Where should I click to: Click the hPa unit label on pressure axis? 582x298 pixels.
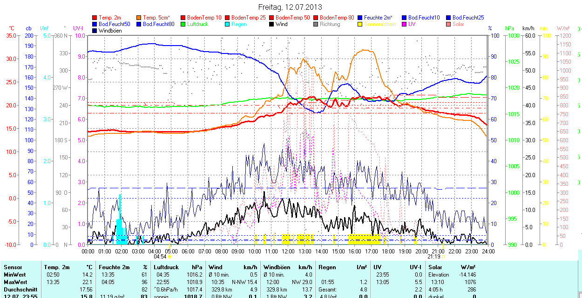[x=511, y=28]
